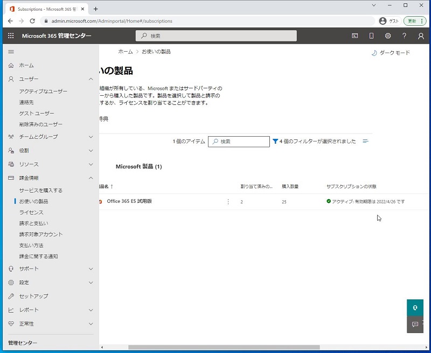
Task: Go back with browser back arrow
Action: tap(10, 21)
